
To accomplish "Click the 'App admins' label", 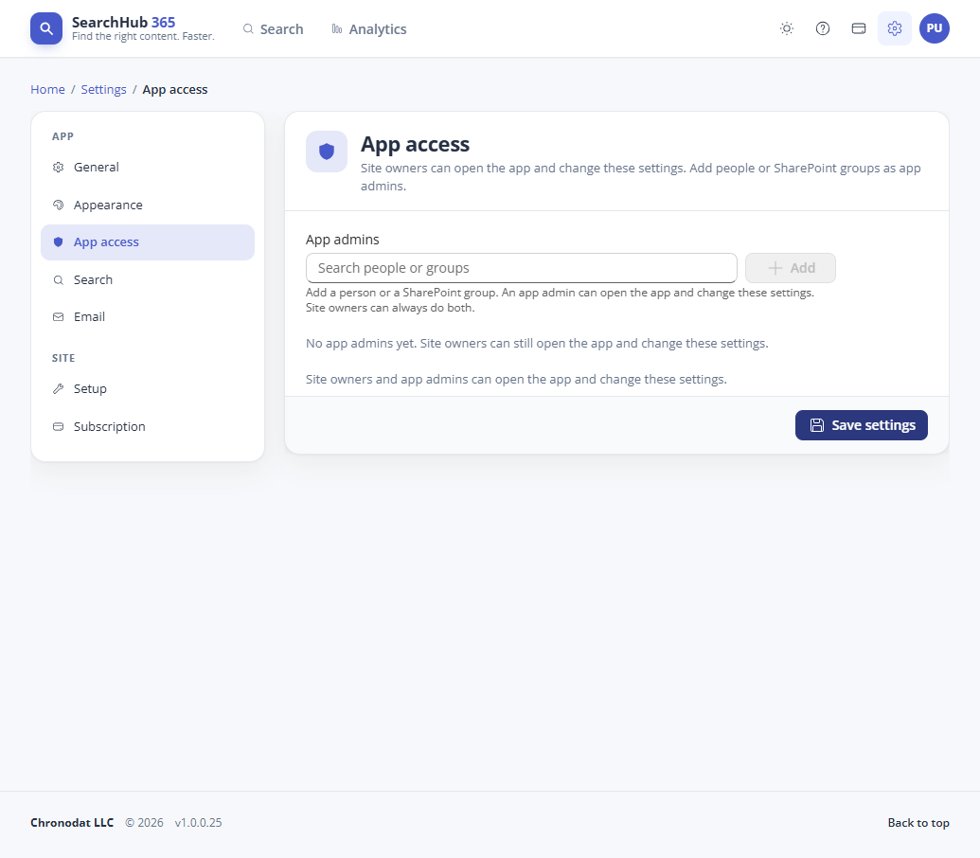I will [x=343, y=240].
